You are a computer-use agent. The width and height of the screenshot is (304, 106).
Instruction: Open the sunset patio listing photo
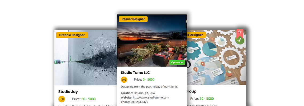click(152, 41)
